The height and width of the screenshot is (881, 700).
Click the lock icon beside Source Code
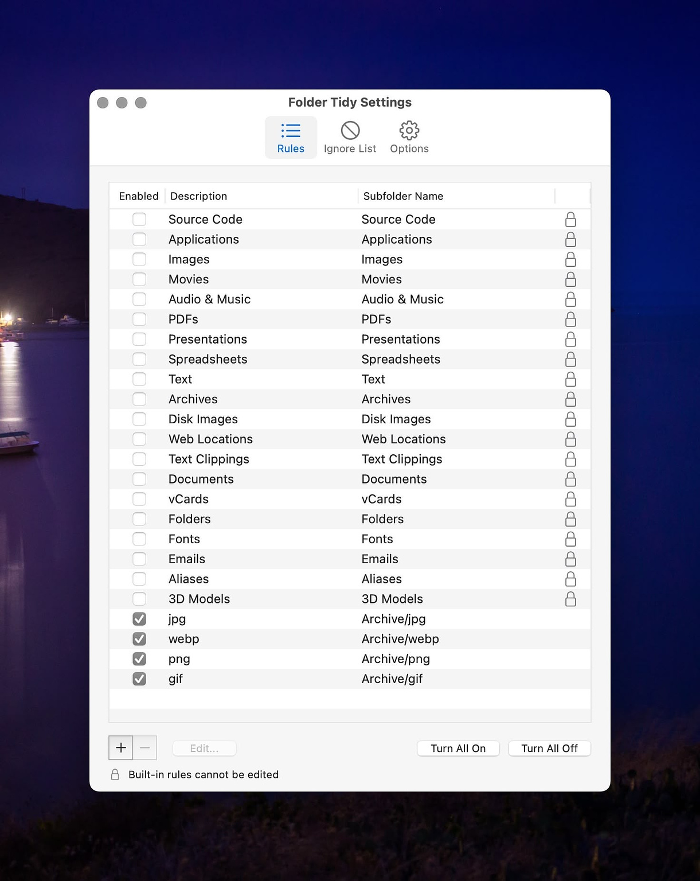coord(571,219)
